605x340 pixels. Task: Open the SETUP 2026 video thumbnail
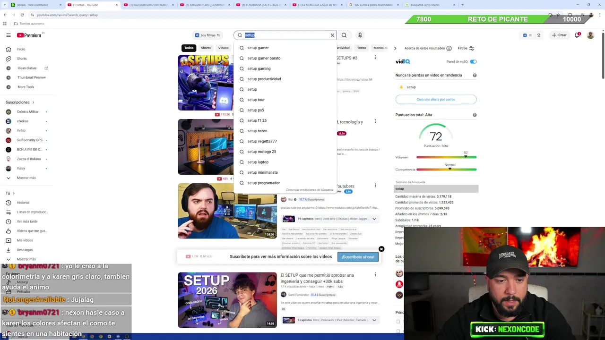(x=227, y=300)
